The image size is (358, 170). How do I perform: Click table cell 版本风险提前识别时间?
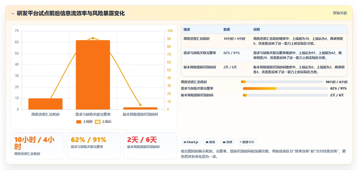200,67
